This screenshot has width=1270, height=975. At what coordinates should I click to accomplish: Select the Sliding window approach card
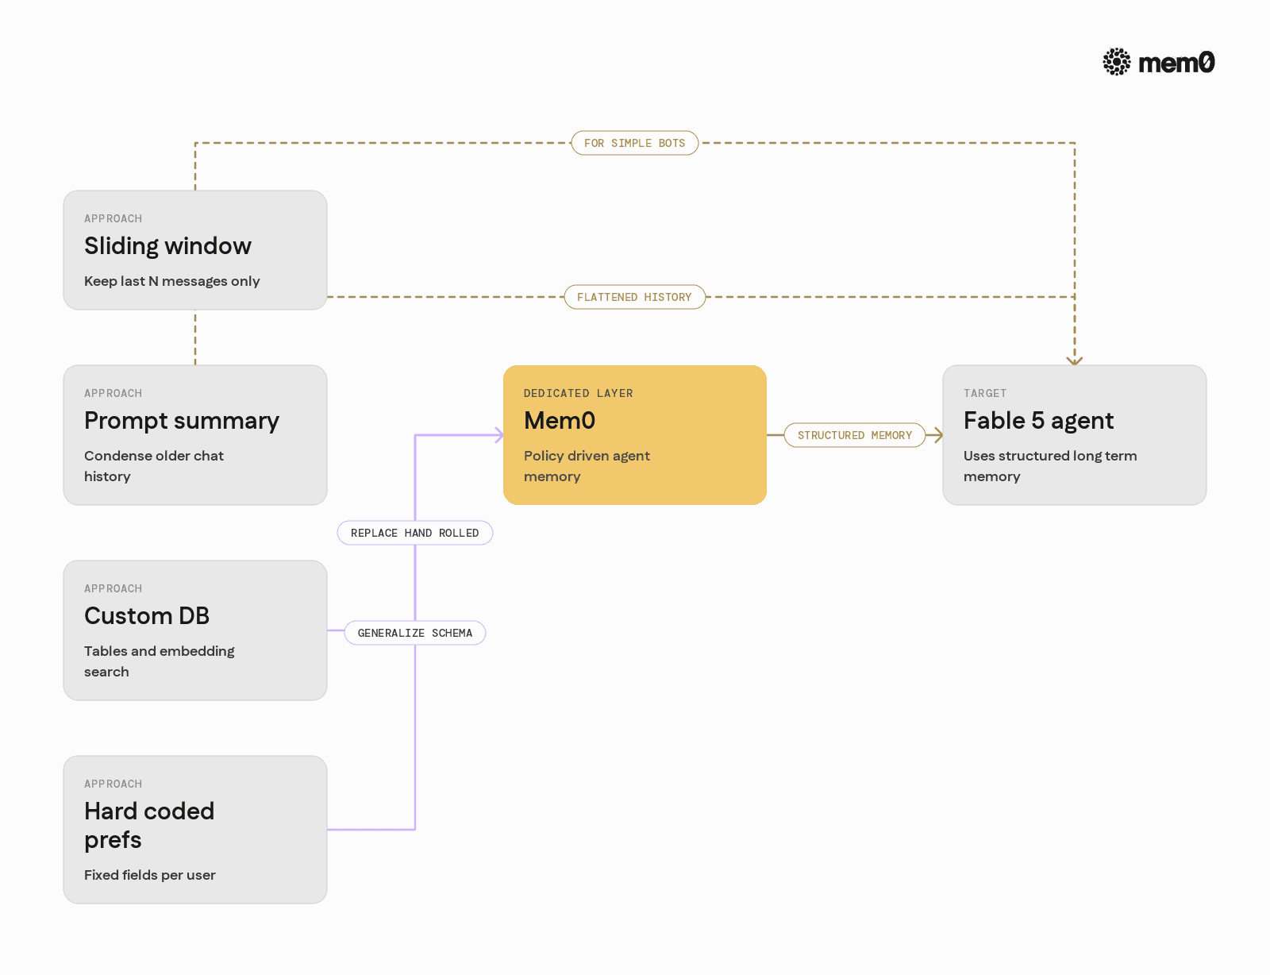pos(195,250)
